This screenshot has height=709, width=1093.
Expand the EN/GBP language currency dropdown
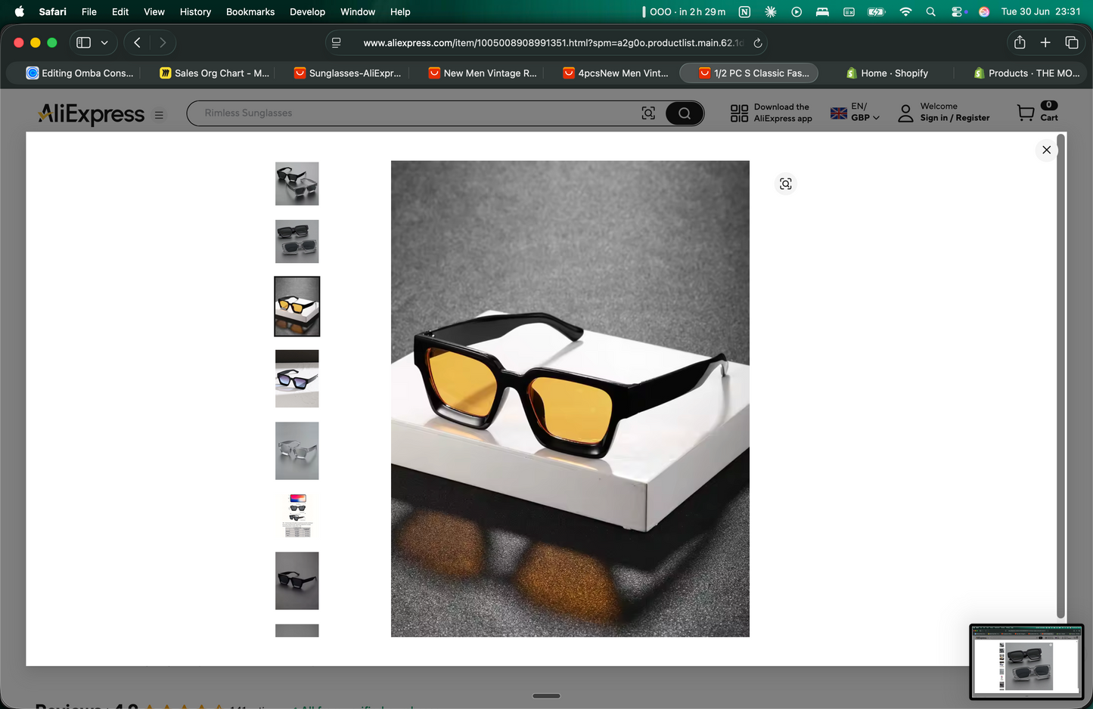coord(855,112)
